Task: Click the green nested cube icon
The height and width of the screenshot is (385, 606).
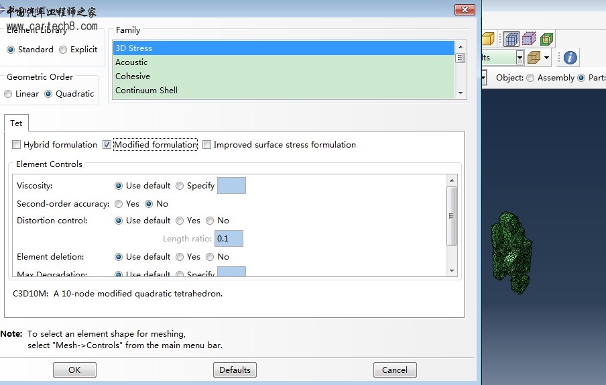Action: point(546,39)
